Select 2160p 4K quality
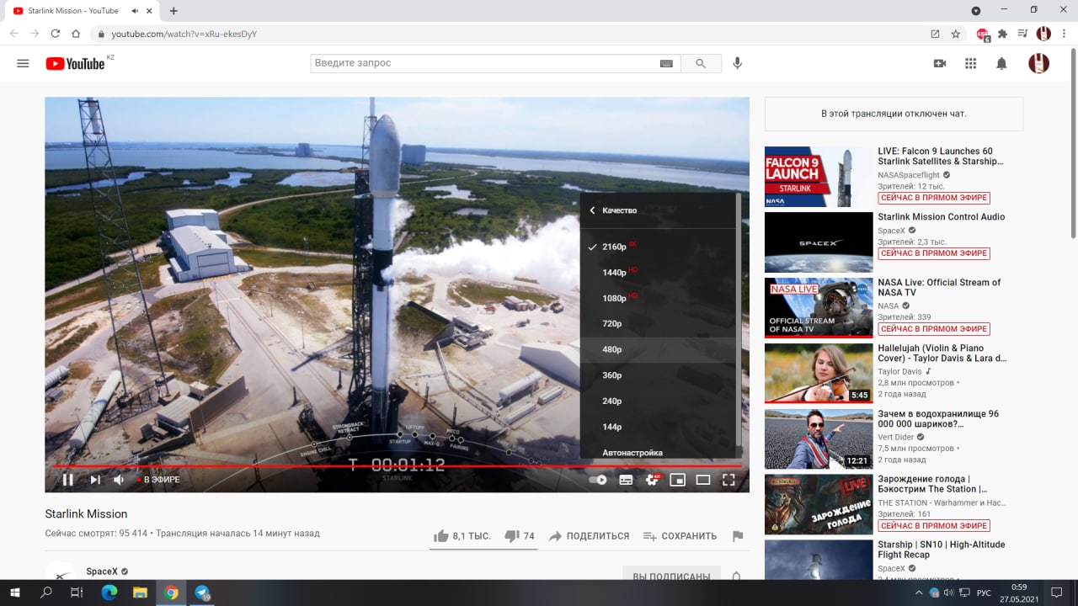The height and width of the screenshot is (606, 1078). pos(658,247)
